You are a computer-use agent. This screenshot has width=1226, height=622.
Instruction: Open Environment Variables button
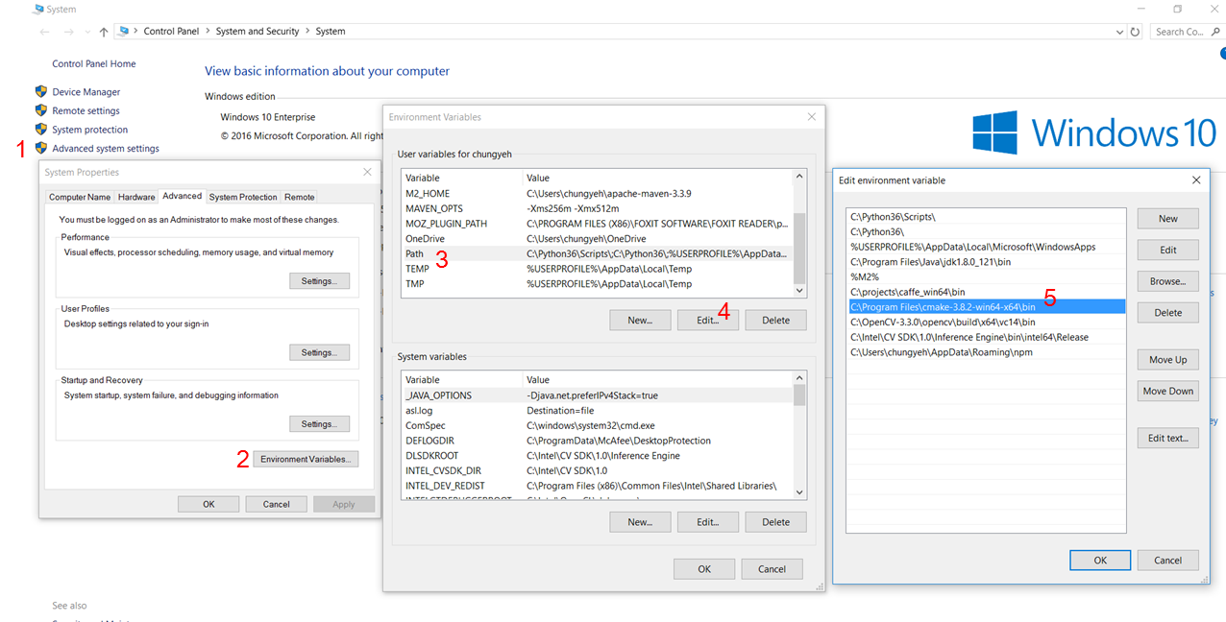coord(306,459)
